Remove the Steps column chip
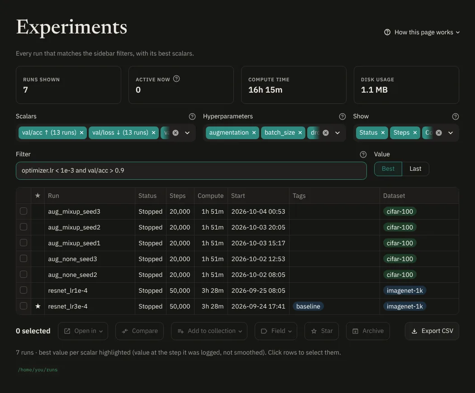The width and height of the screenshot is (475, 393). click(x=415, y=133)
